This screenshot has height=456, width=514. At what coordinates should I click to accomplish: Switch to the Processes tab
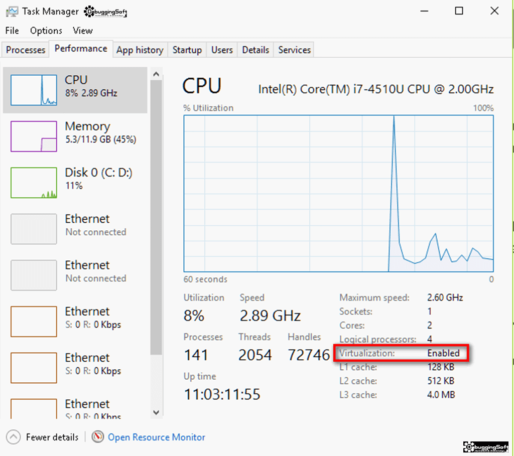pos(26,50)
